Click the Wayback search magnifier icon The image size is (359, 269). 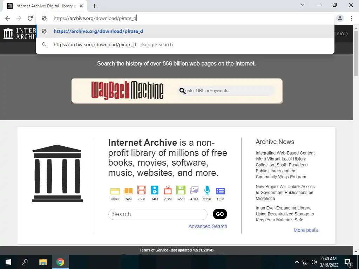(x=182, y=91)
